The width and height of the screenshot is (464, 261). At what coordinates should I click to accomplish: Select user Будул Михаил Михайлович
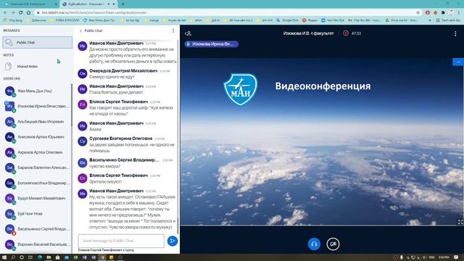point(36,198)
